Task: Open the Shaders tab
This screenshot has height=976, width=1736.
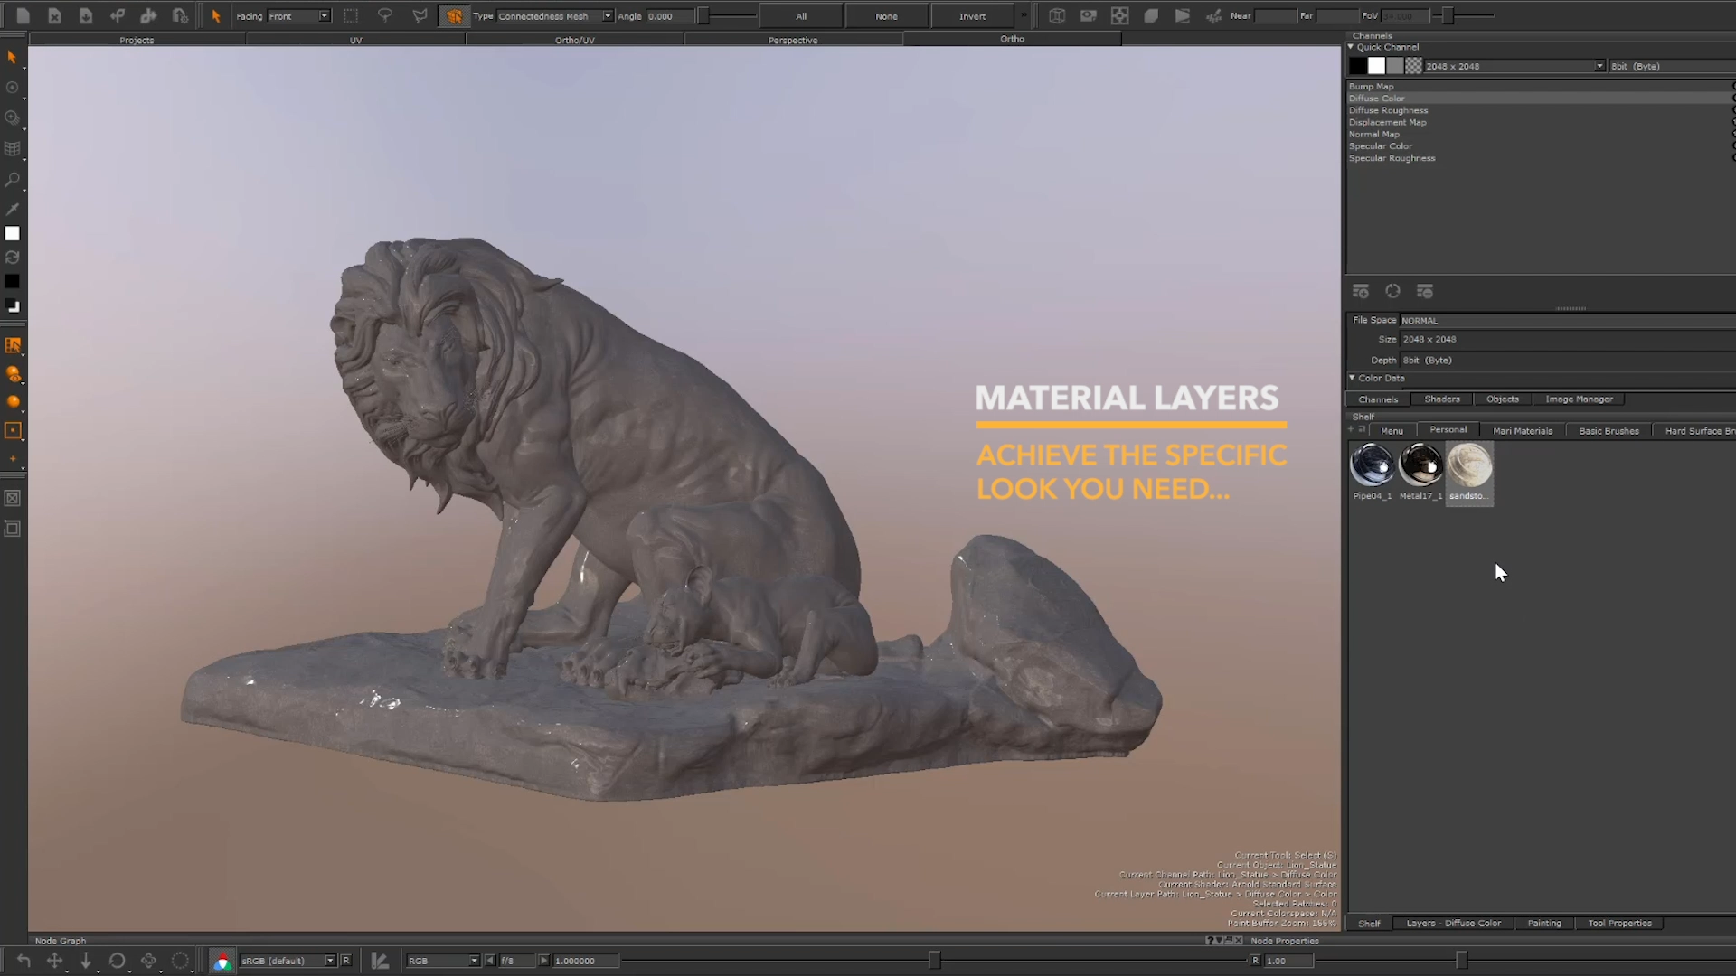Action: [x=1441, y=399]
